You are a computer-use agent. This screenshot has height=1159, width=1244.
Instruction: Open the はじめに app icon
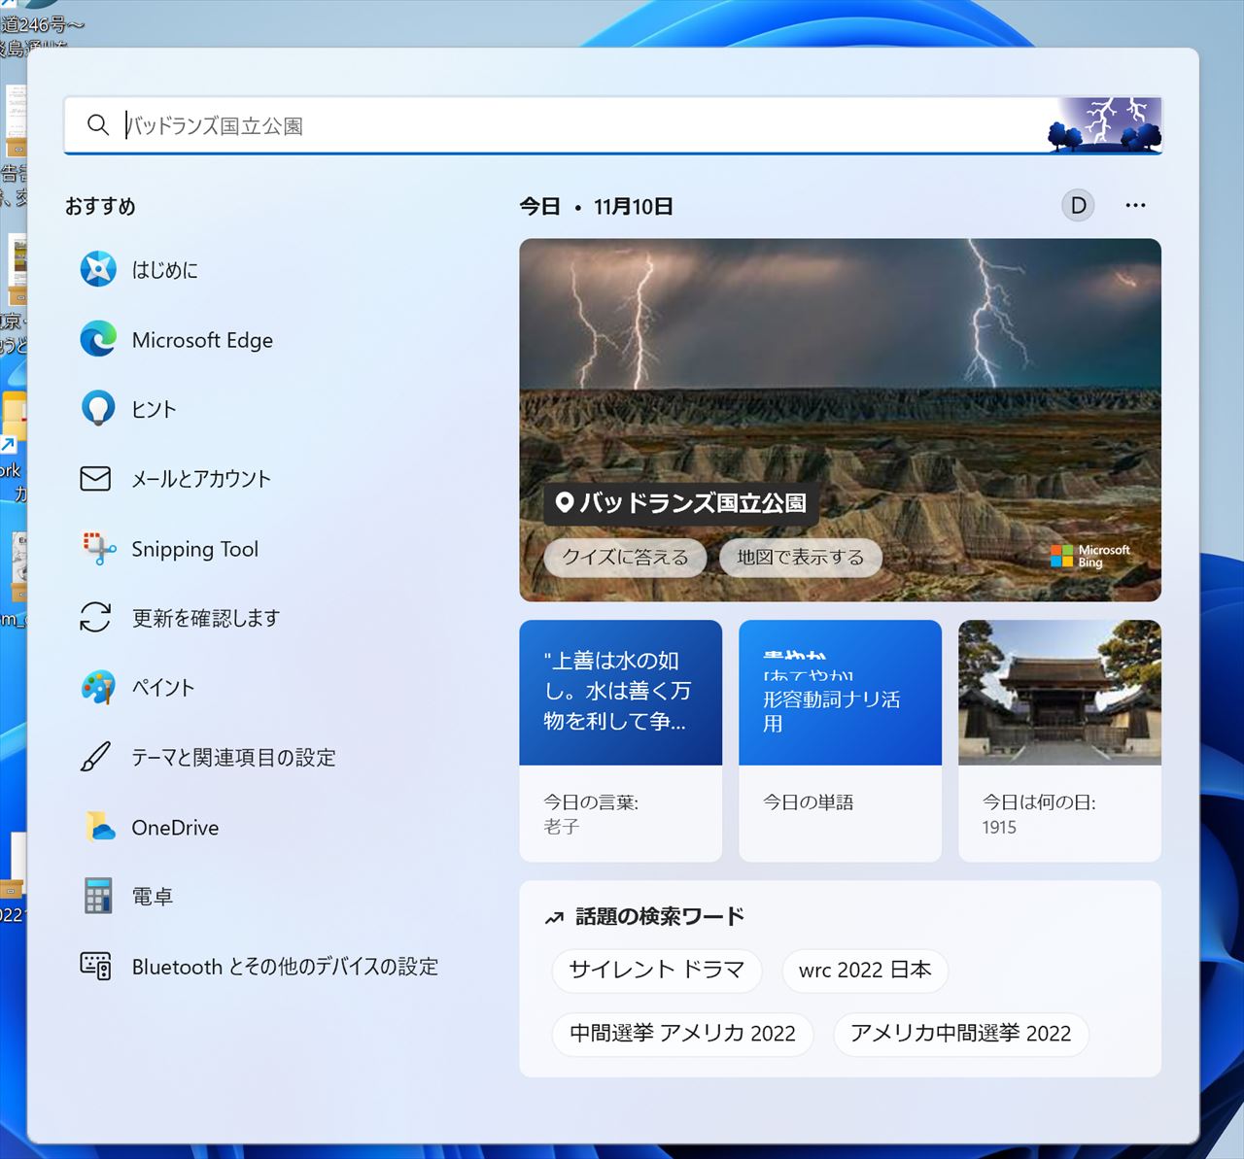tap(98, 269)
